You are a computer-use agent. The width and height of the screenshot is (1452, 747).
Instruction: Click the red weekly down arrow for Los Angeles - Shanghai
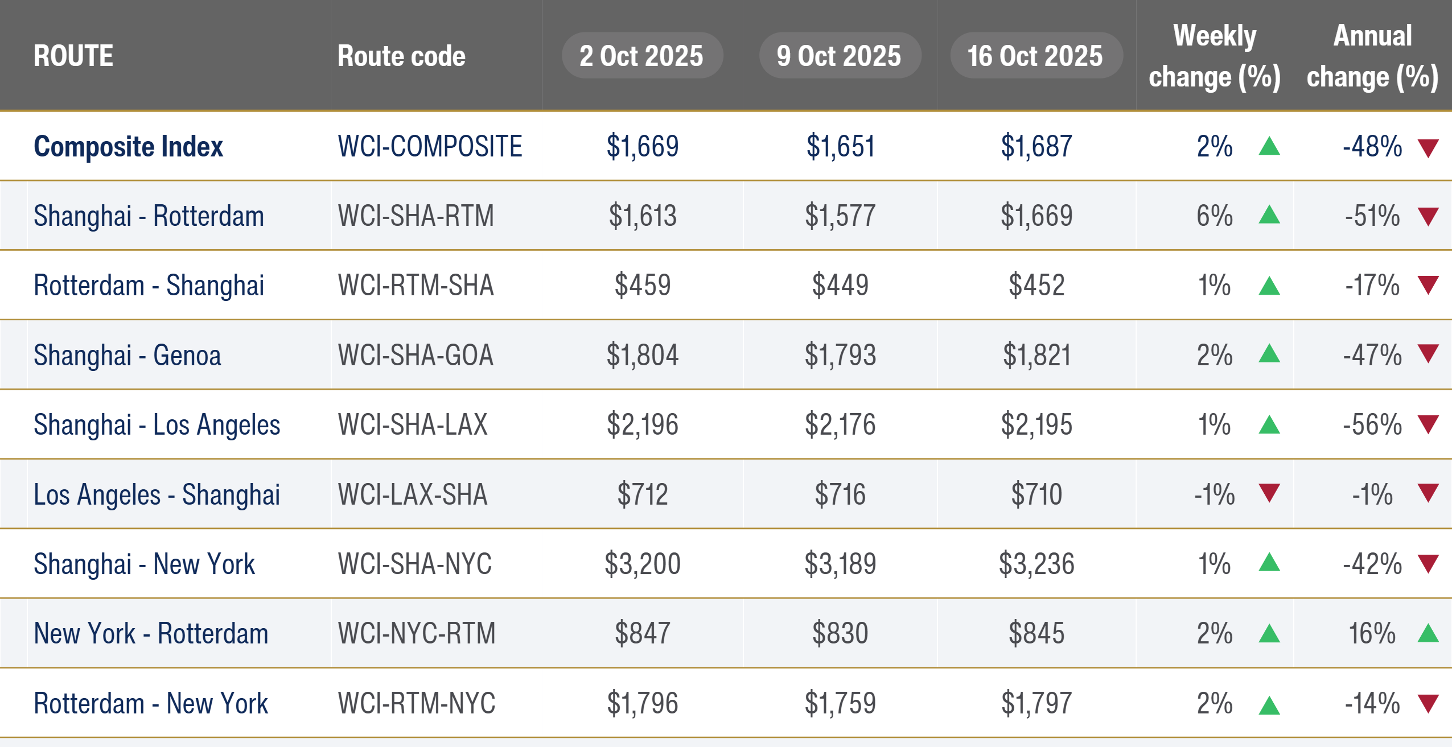point(1269,493)
